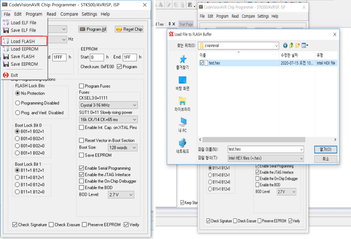
Task: Open Favorites (즐겨찾기) star icon
Action: pos(183,59)
